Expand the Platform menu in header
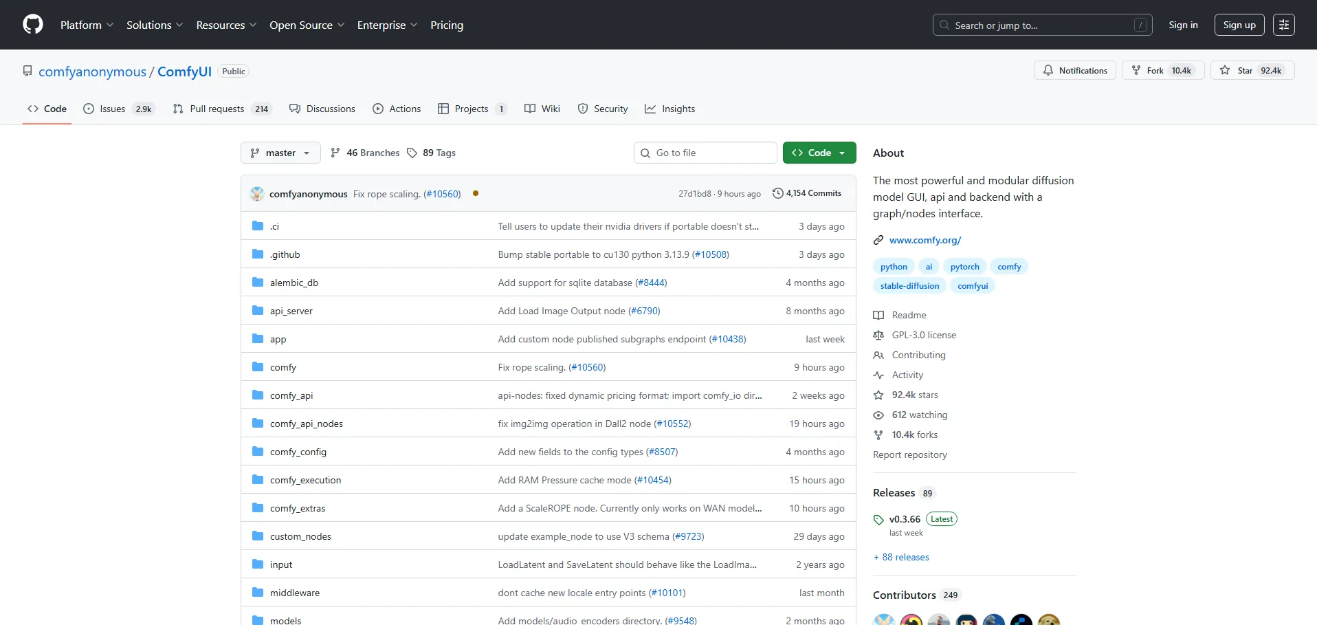The height and width of the screenshot is (625, 1317). tap(87, 25)
